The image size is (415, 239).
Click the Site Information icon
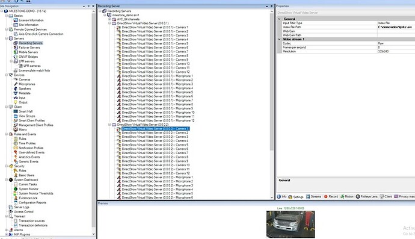coord(16,25)
